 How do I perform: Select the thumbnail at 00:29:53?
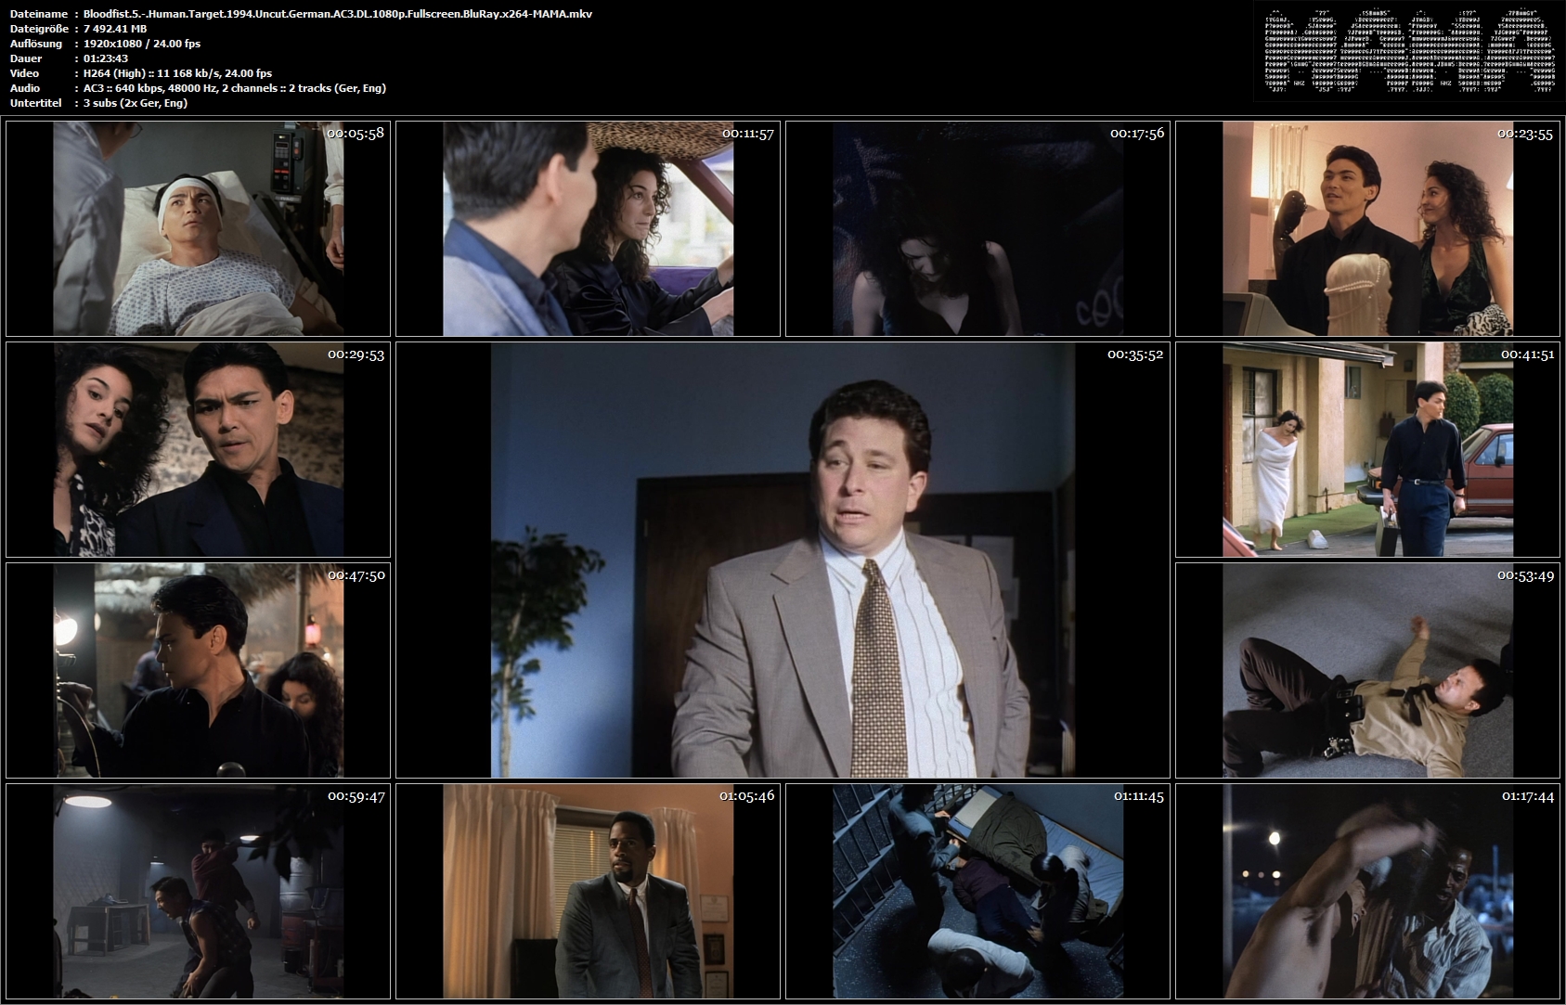coord(198,449)
